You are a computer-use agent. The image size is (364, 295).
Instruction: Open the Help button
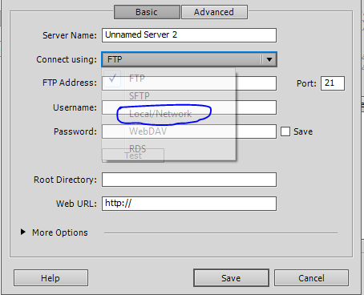51,278
